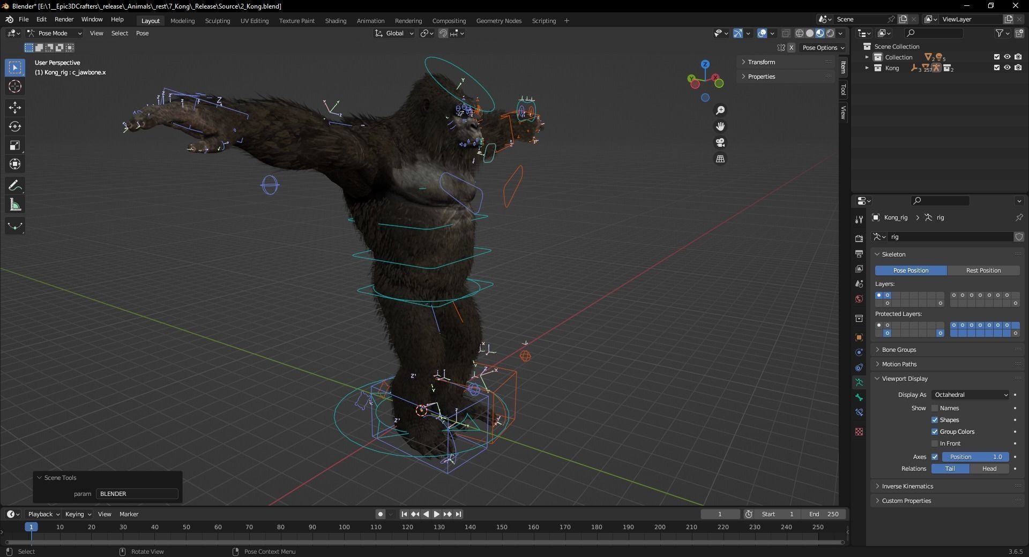Expand the Kong collection tree row
The image size is (1029, 557).
point(867,68)
